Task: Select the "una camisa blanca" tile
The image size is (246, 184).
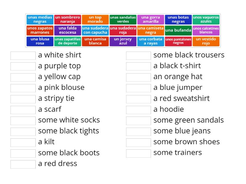Action: click(95, 41)
